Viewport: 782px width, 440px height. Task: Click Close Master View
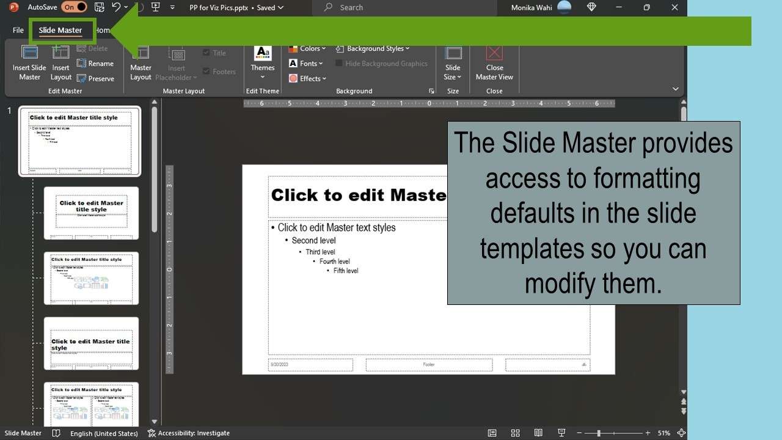(x=494, y=63)
